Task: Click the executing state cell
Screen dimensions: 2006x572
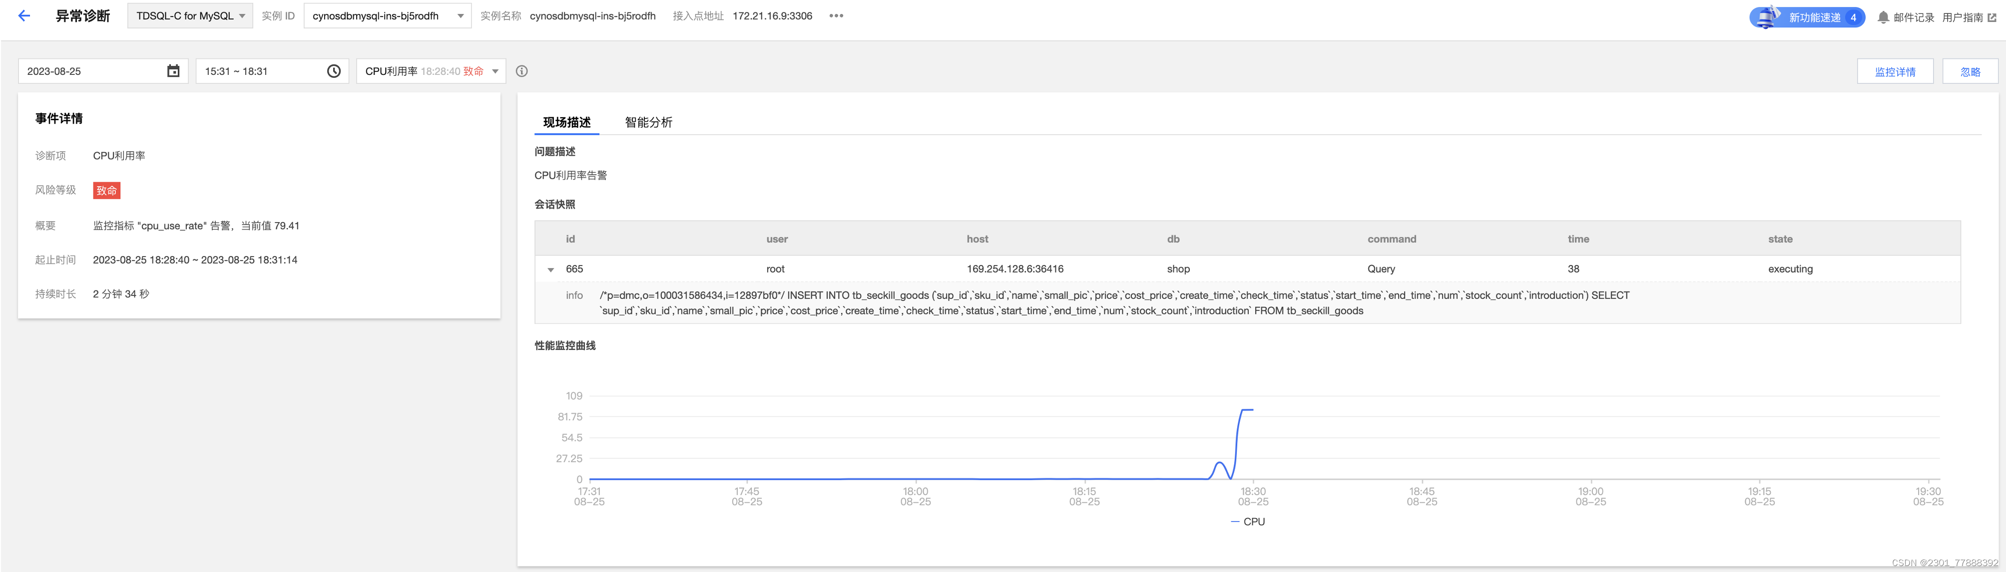Action: tap(1790, 269)
